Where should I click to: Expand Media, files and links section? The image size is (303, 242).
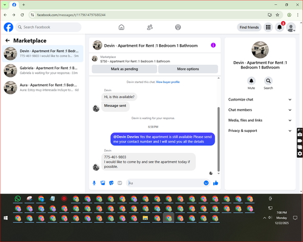[x=260, y=120]
